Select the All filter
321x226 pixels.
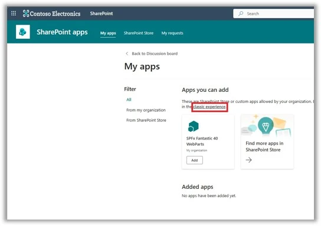[129, 99]
